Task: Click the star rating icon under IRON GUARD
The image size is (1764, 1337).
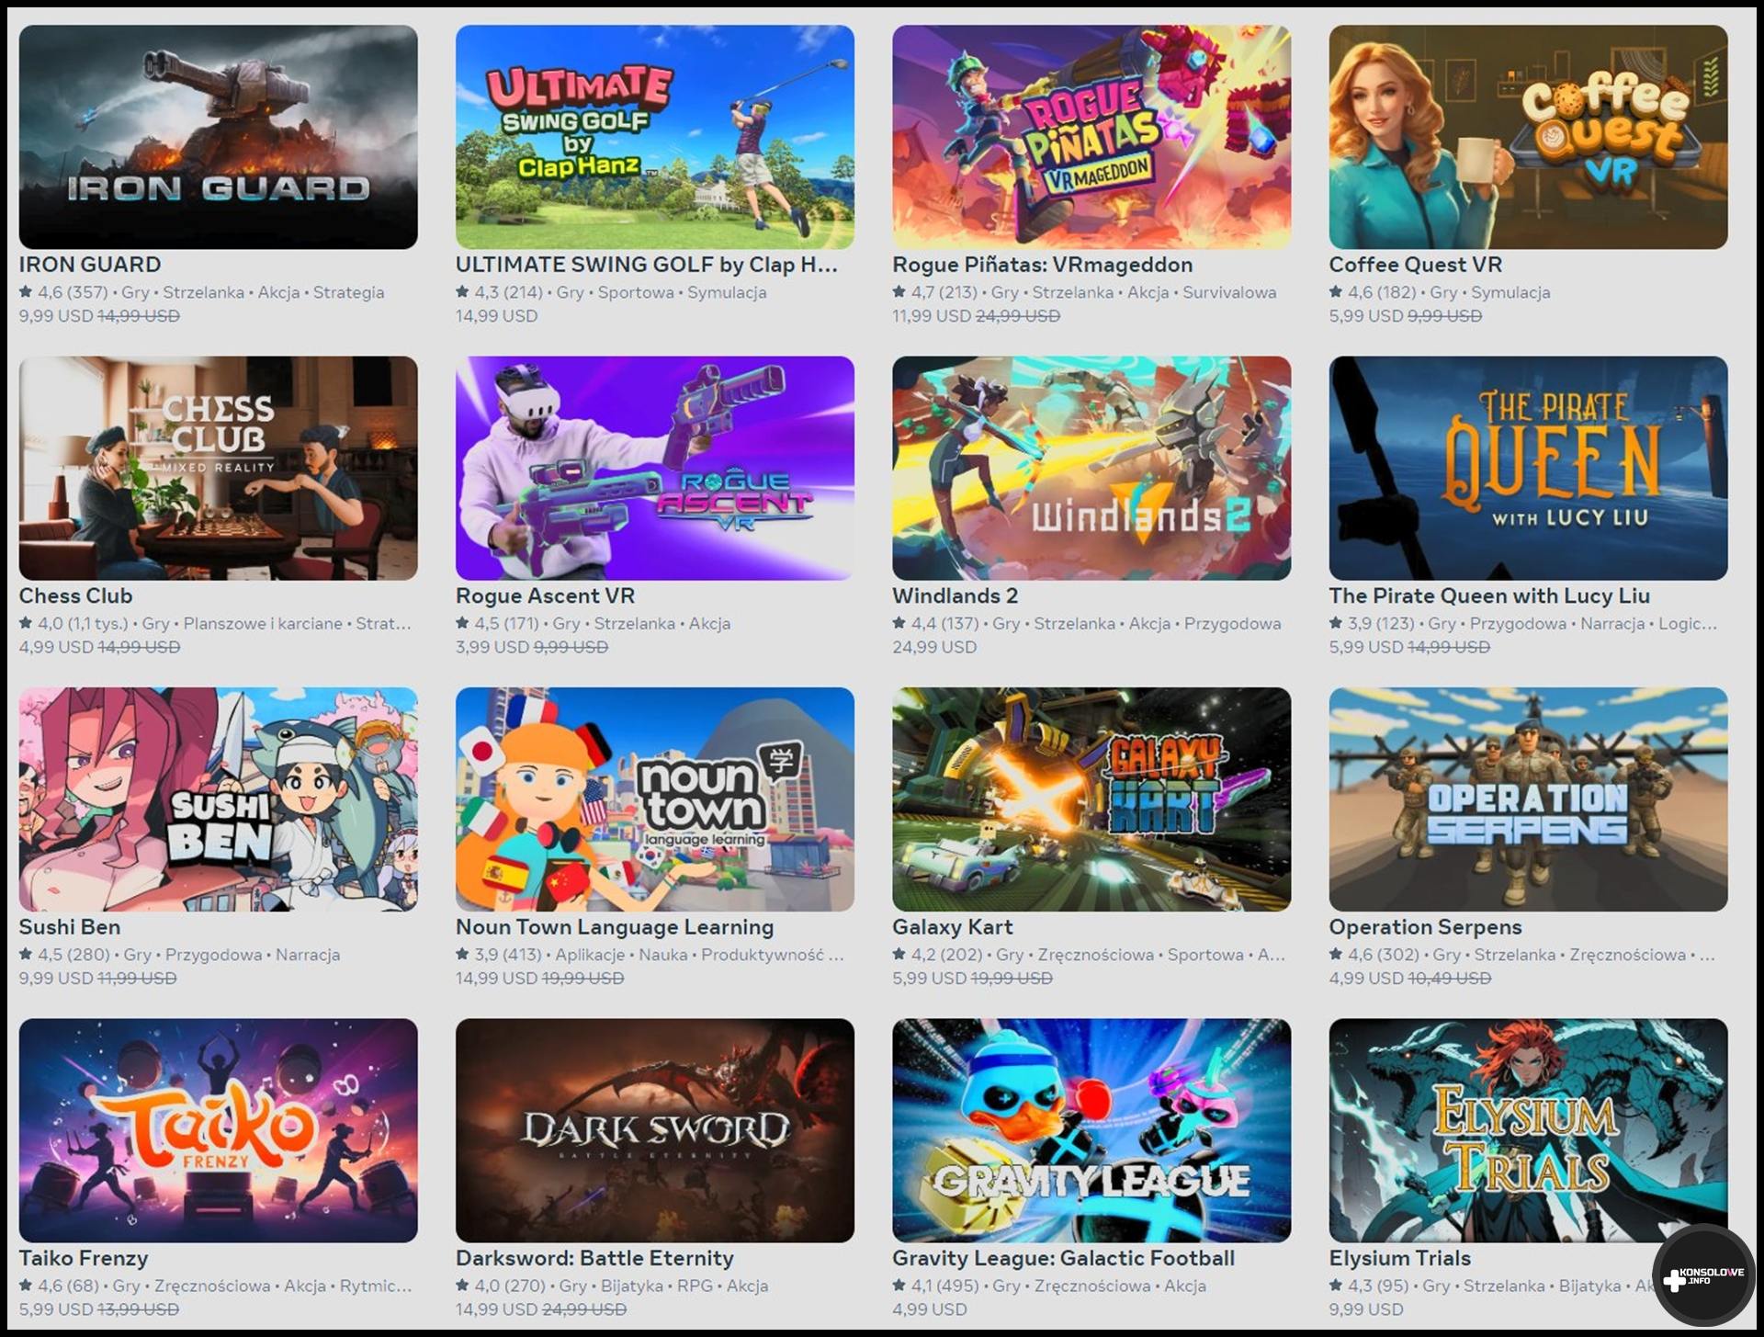Action: 26,292
